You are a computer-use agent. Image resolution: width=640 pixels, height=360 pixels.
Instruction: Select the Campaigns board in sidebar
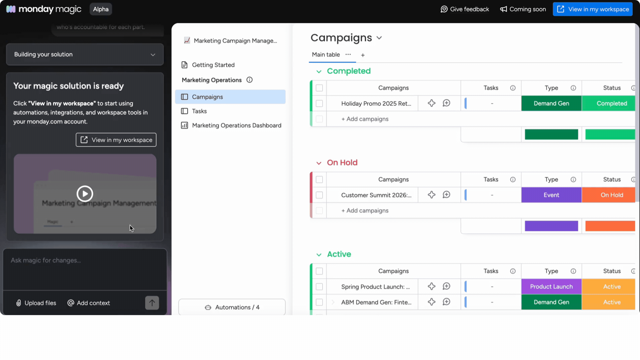(230, 97)
